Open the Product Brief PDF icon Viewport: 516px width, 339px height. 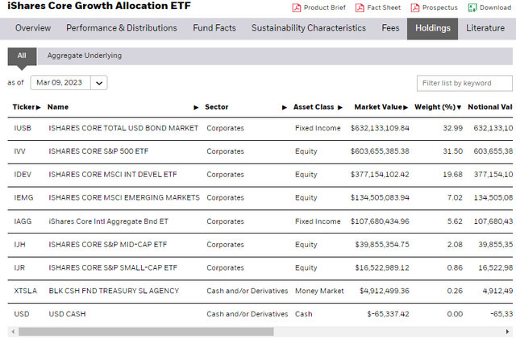click(297, 7)
